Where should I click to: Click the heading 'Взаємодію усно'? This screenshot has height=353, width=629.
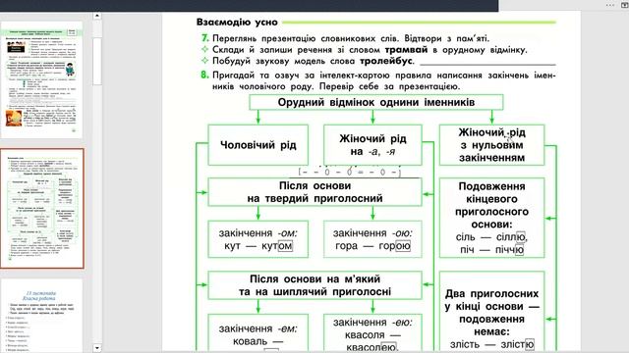tap(237, 22)
